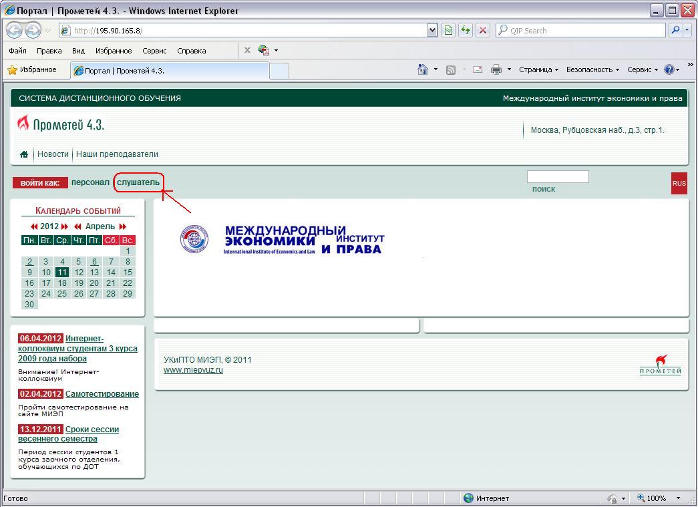Open the Вид menu

(78, 51)
